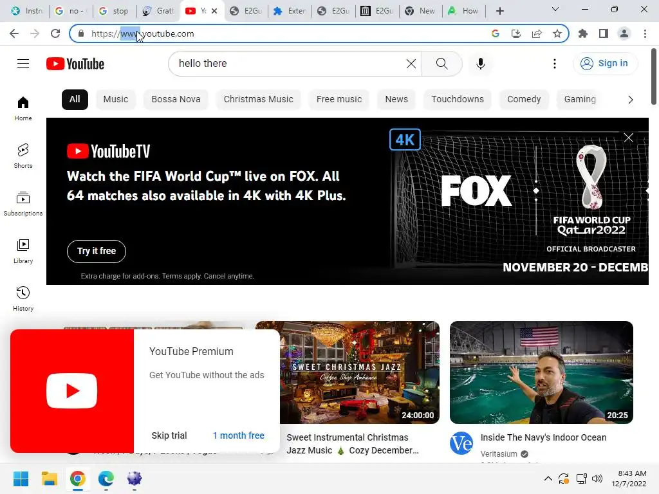Open the YouTube hamburger guide menu

click(x=23, y=64)
